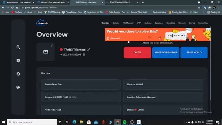Click the browser home icon

(17, 8)
